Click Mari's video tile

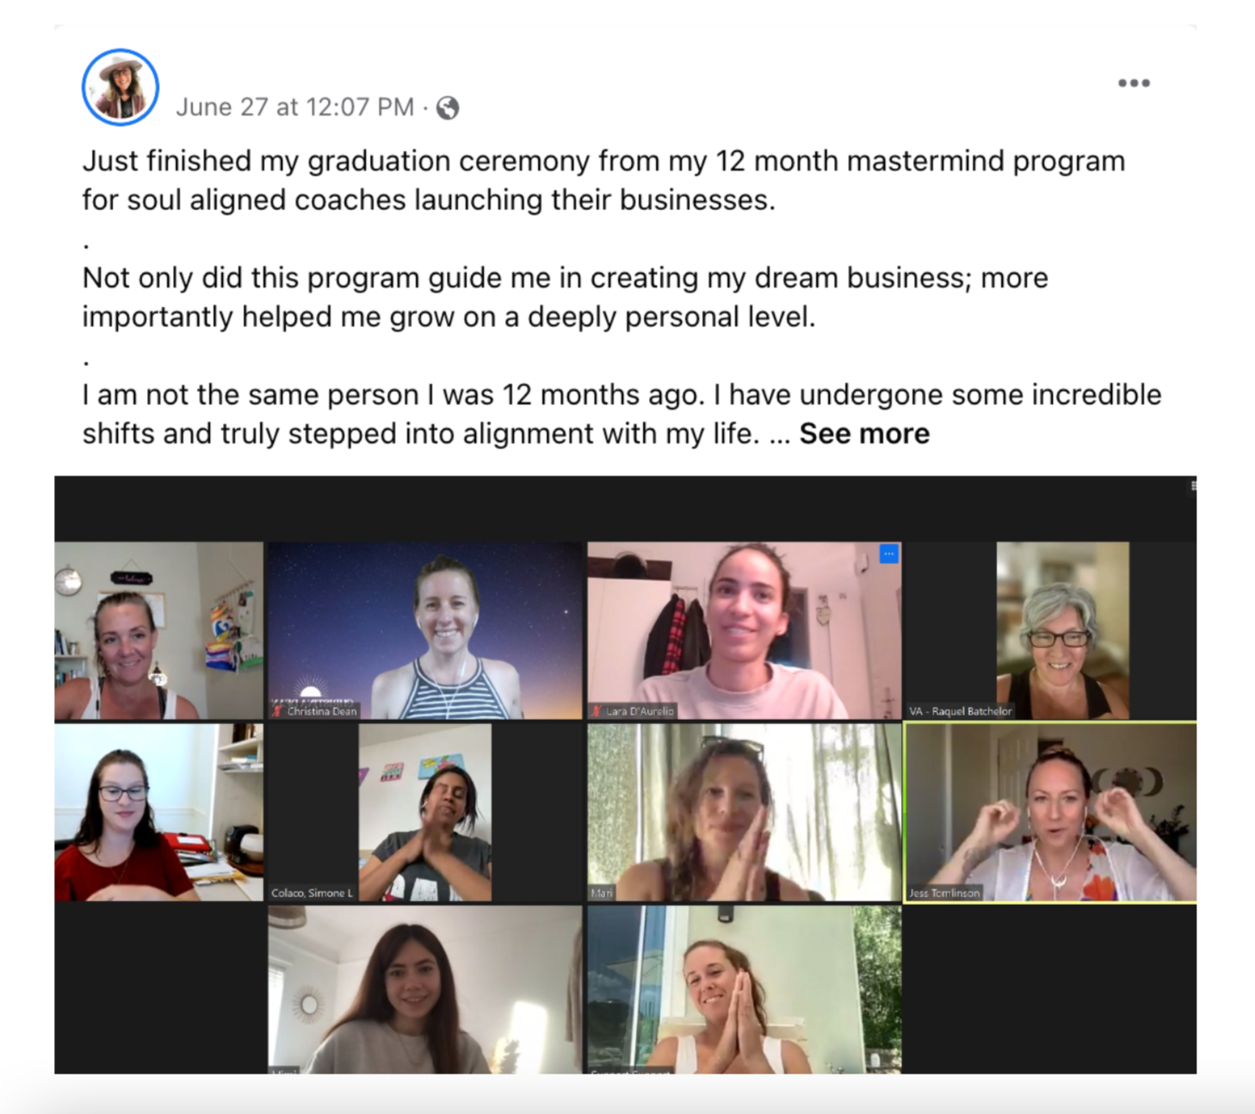click(745, 813)
